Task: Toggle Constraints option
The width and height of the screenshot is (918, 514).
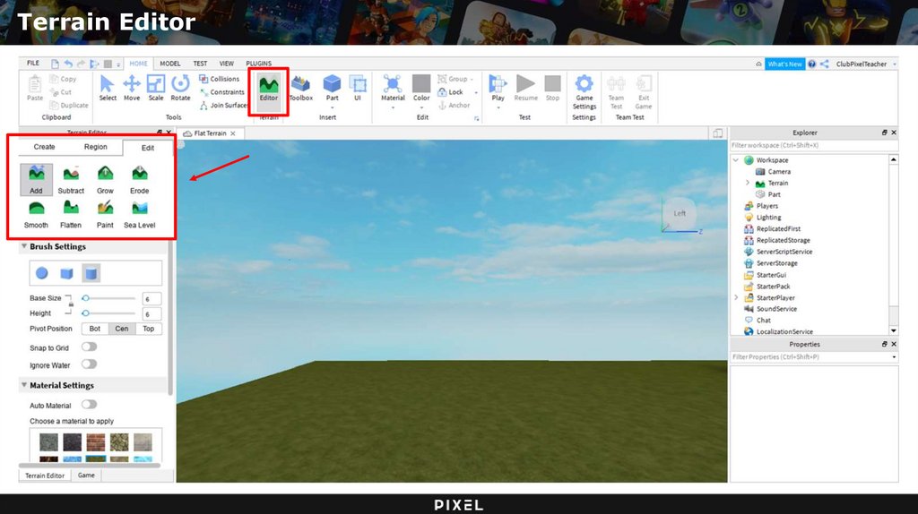Action: click(x=222, y=92)
